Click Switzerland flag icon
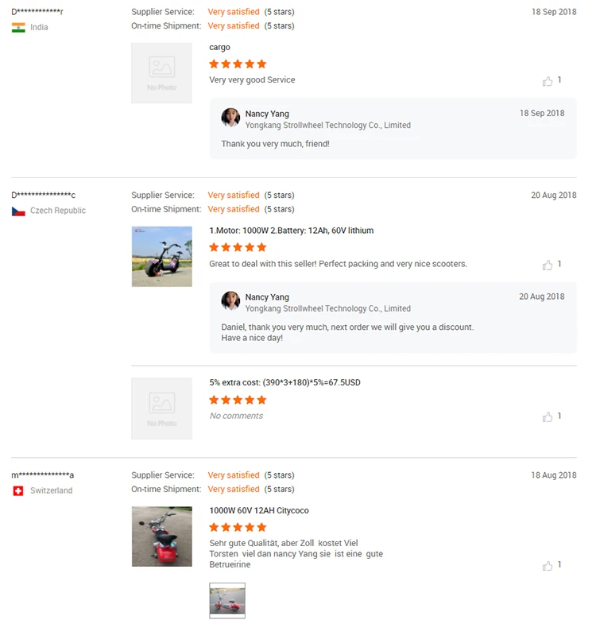The height and width of the screenshot is (620, 596). [x=18, y=491]
